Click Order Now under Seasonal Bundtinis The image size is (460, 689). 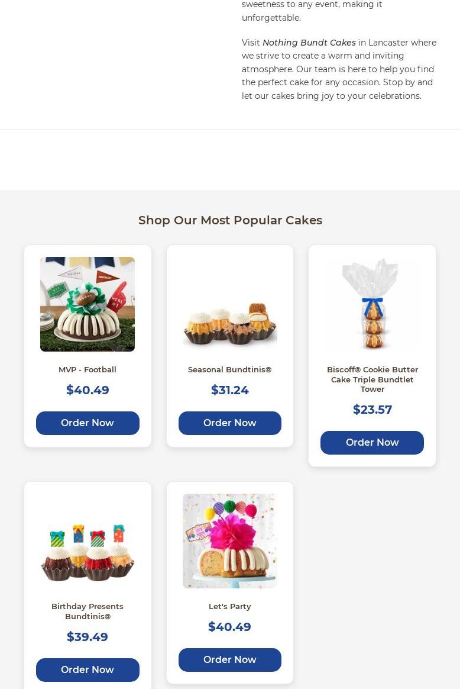click(229, 423)
